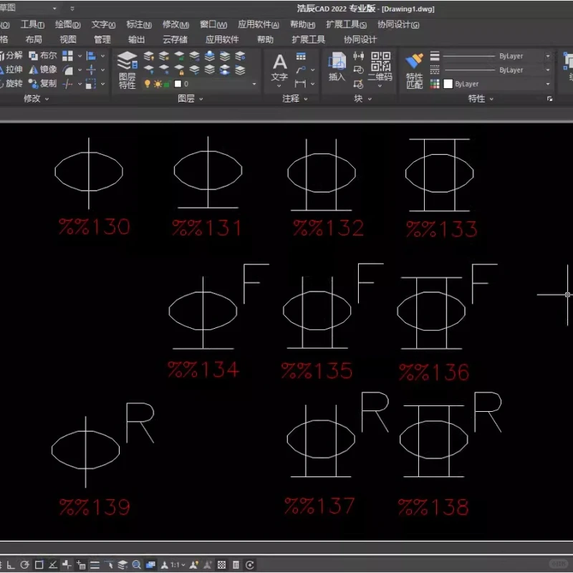Click the Leader icon in Annotation panel

click(x=301, y=69)
